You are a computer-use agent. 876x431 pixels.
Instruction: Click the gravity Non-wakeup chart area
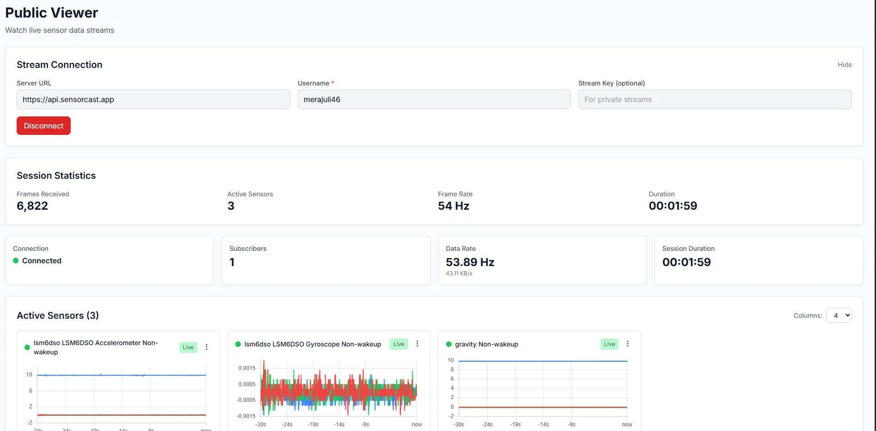tap(542, 388)
